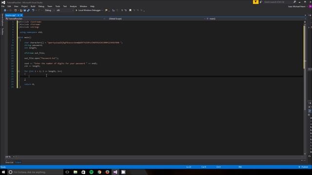Viewport: 312px width, 175px height.
Task: Click the Find in Files toolbar icon
Action: 106,10
